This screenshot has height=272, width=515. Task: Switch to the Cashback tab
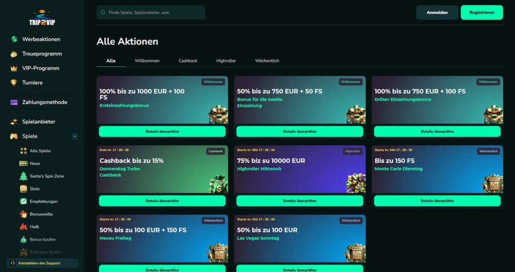click(188, 61)
